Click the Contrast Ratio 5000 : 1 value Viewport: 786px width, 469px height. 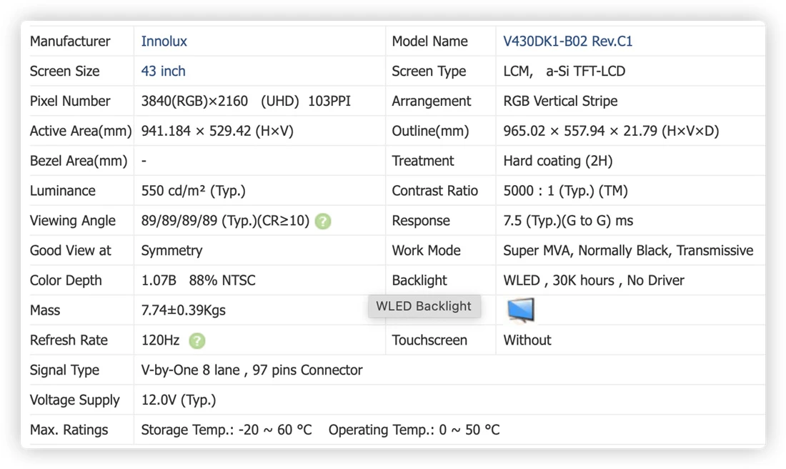tap(565, 191)
